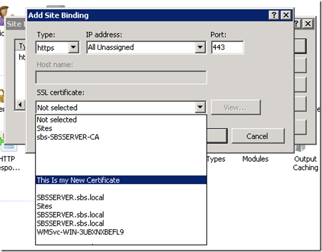
Task: Click the help question mark in Add Site Binding
Action: tap(274, 16)
